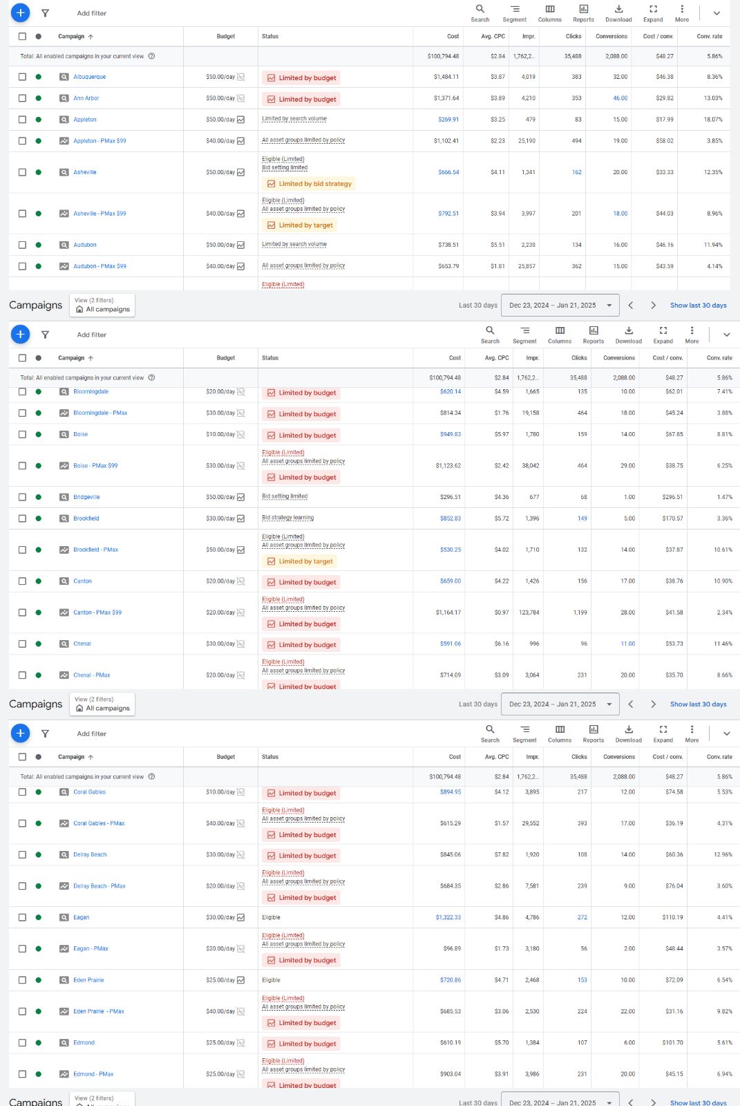Open the Delray Beach - PMax campaign link

[x=99, y=885]
